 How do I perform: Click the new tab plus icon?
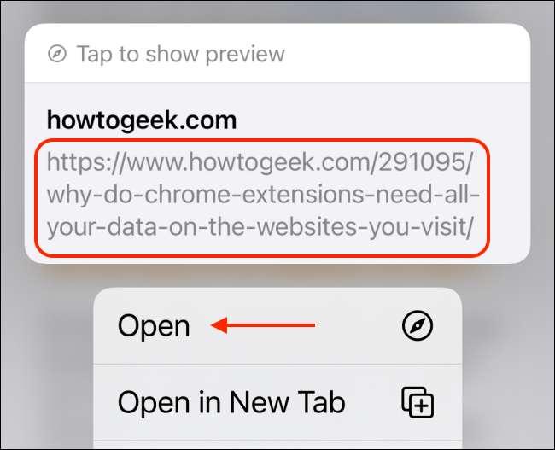point(418,402)
